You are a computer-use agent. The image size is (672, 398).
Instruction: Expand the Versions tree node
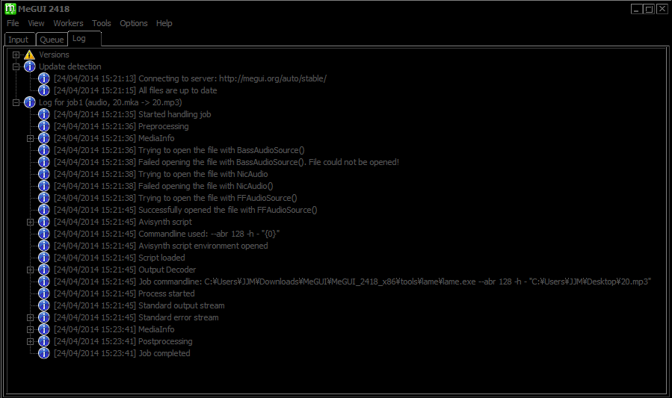click(x=16, y=55)
